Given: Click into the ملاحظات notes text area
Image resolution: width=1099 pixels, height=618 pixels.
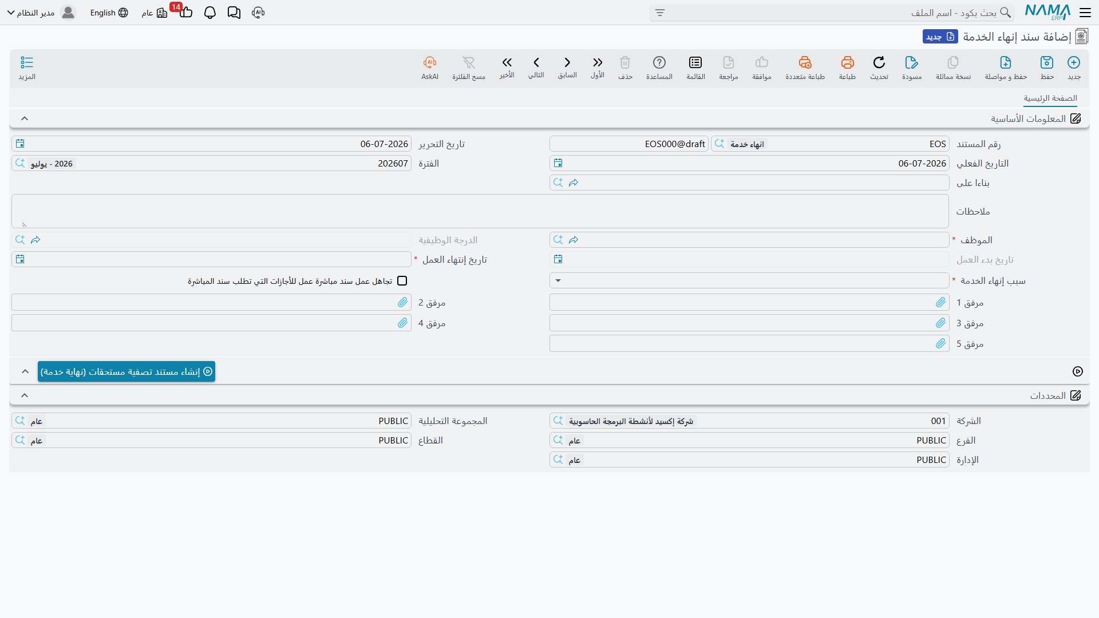Looking at the screenshot, I should coord(480,211).
